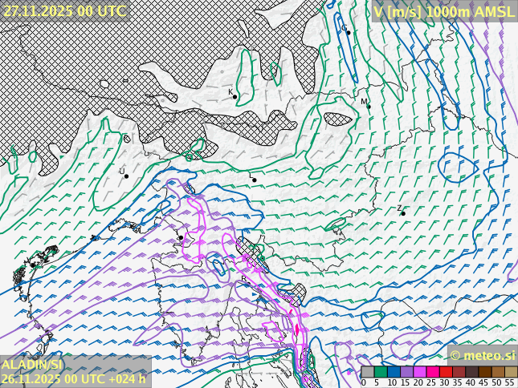Viewport: 518px width, 388px height.
Task: Click the V [m/s] 1000m AMSL title
Action: (x=443, y=11)
